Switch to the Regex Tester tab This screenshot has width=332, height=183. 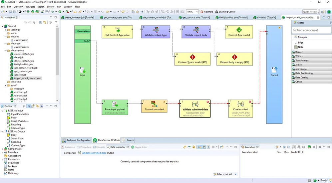point(139,147)
